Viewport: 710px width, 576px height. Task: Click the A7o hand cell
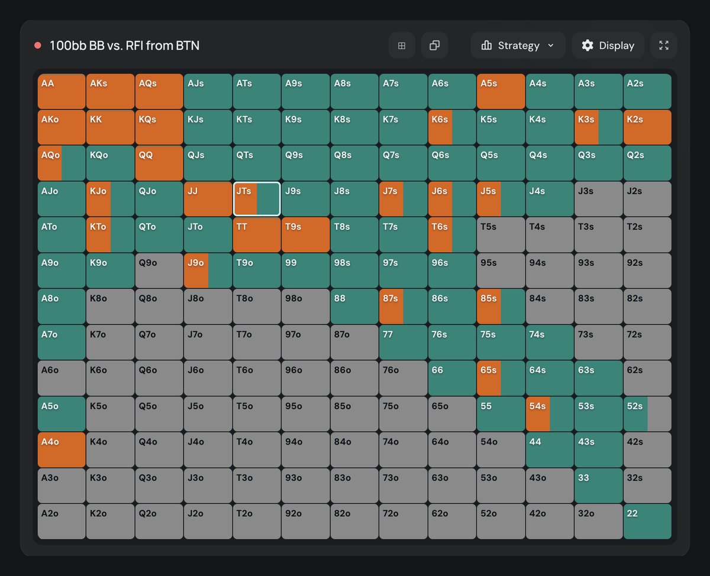(x=62, y=342)
